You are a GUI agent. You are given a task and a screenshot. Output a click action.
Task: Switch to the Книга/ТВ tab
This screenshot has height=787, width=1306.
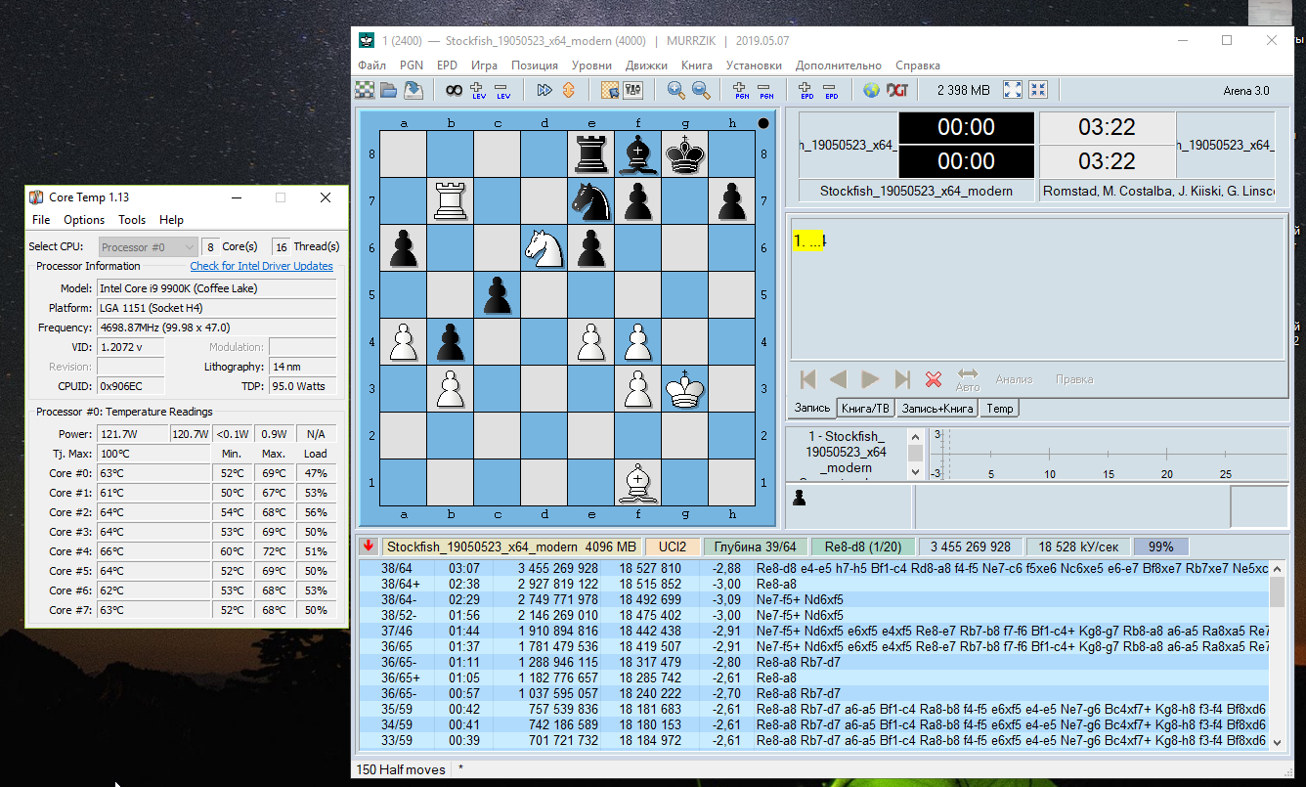coord(865,408)
